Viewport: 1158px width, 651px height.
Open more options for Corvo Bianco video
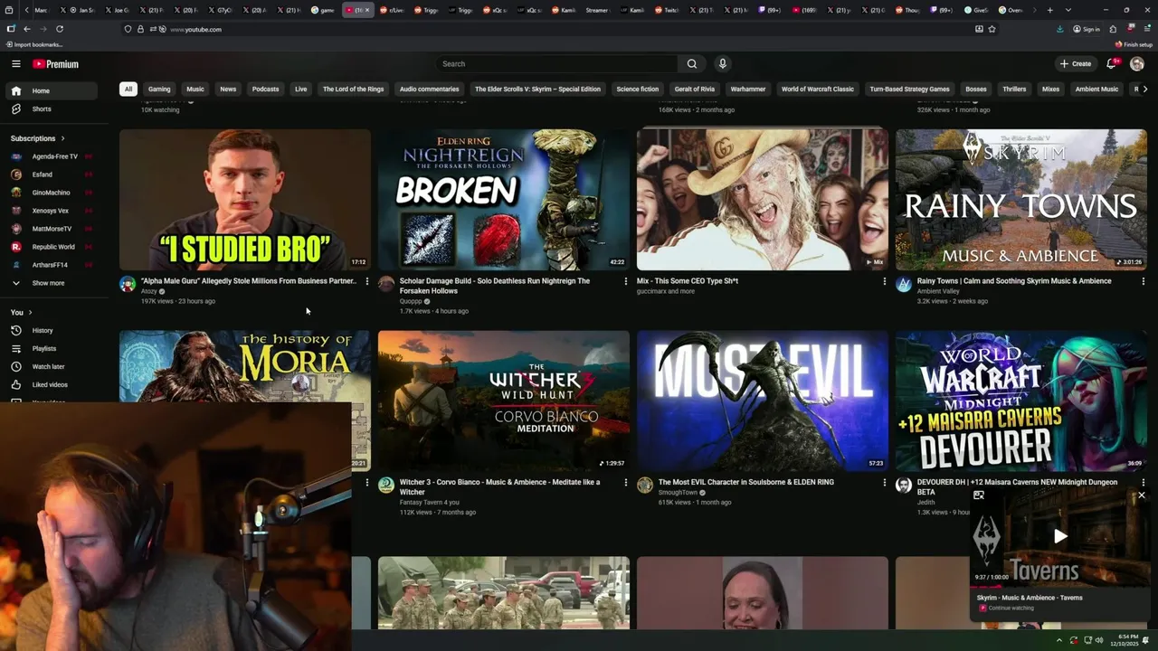pos(625,482)
